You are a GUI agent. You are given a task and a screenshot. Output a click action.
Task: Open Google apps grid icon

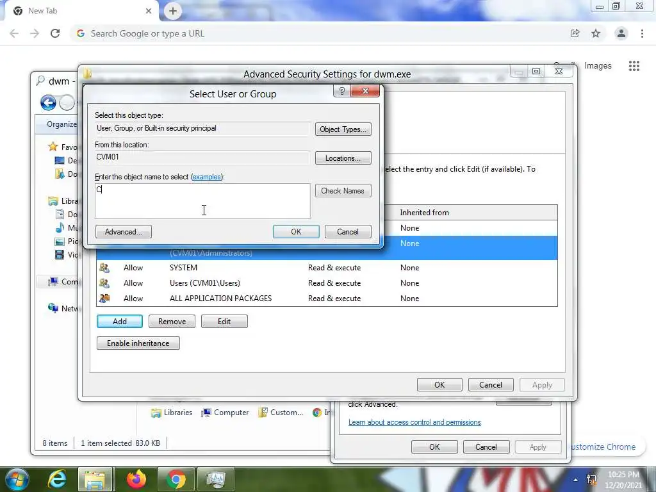click(634, 66)
